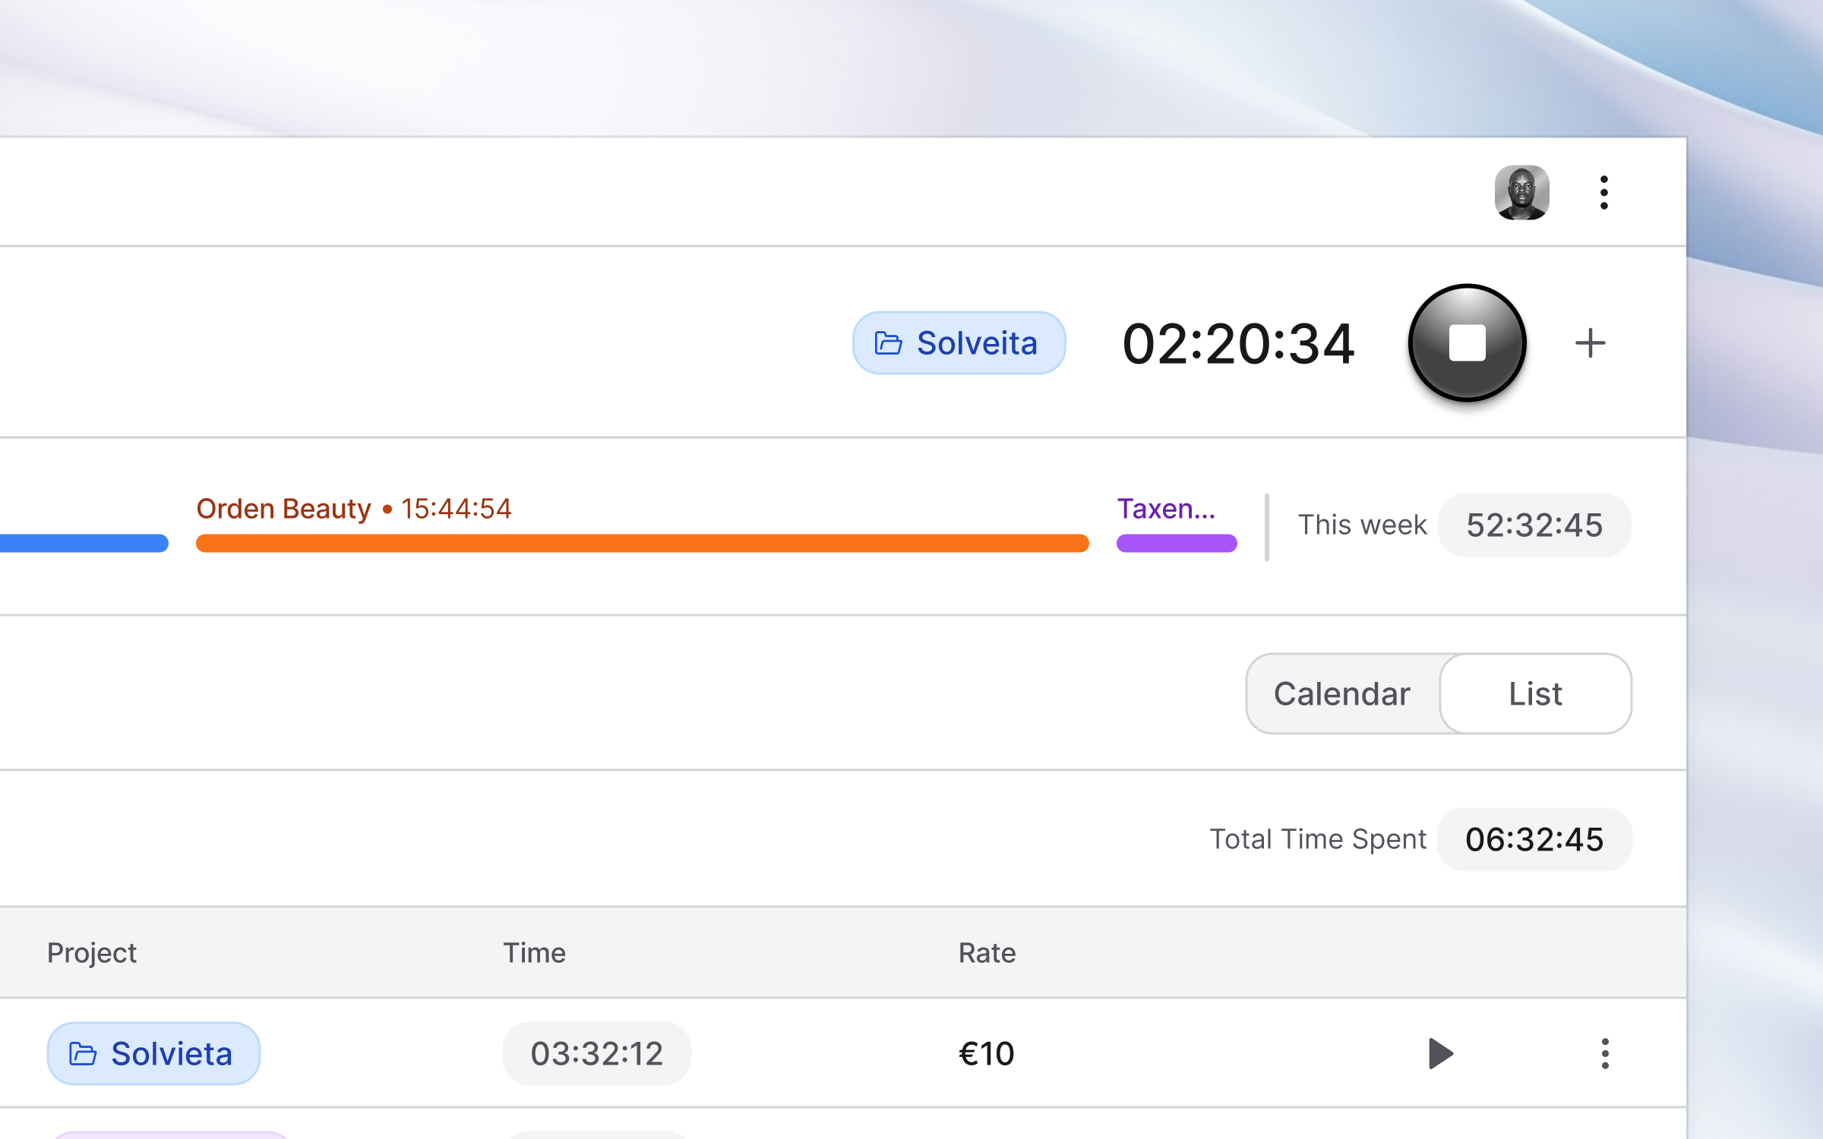Select the Rate column header
Image resolution: width=1823 pixels, height=1139 pixels.
[x=987, y=953]
